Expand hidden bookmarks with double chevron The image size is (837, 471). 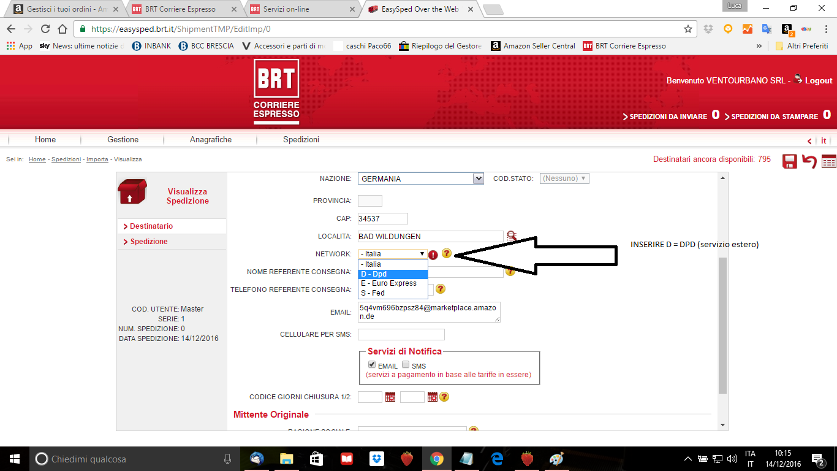(x=759, y=46)
